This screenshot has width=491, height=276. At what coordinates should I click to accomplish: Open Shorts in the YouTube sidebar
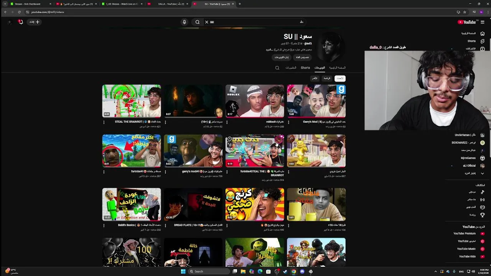tap(476, 41)
